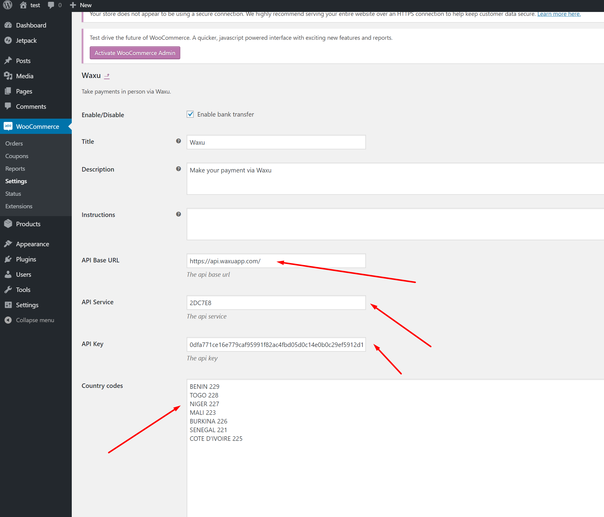
Task: Open the site home icon labeled test
Action: coord(23,5)
